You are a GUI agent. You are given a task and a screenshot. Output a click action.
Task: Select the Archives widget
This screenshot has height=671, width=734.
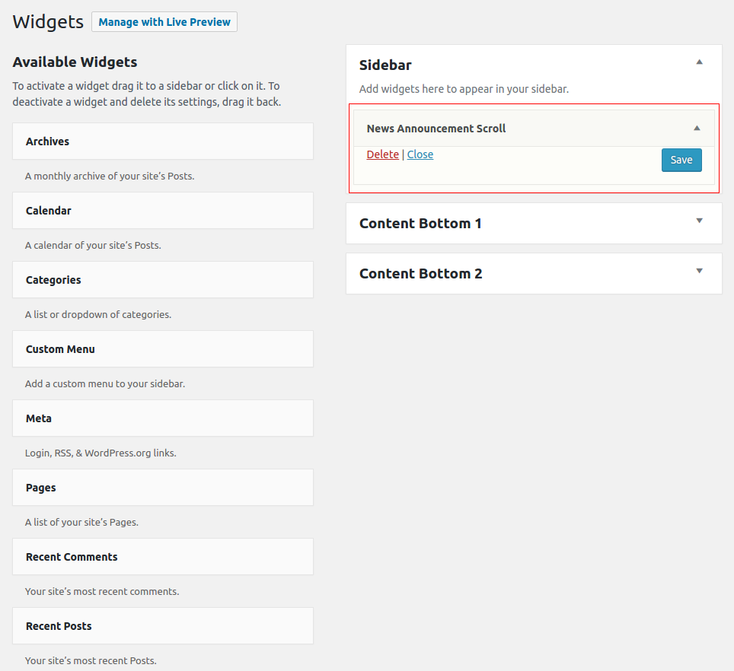point(163,142)
